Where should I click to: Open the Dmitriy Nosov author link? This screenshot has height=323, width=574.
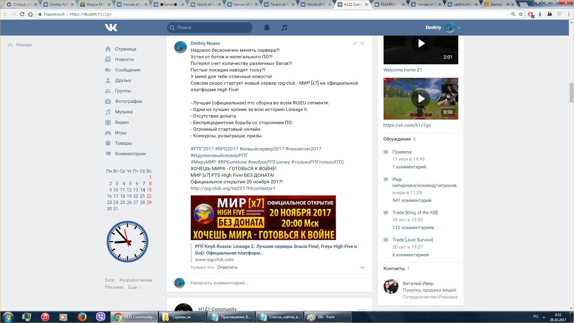pos(205,43)
